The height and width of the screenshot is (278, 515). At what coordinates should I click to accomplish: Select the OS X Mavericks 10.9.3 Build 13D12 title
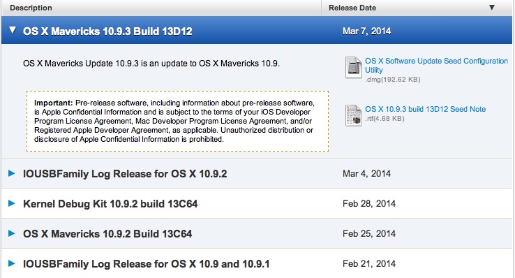(x=107, y=31)
